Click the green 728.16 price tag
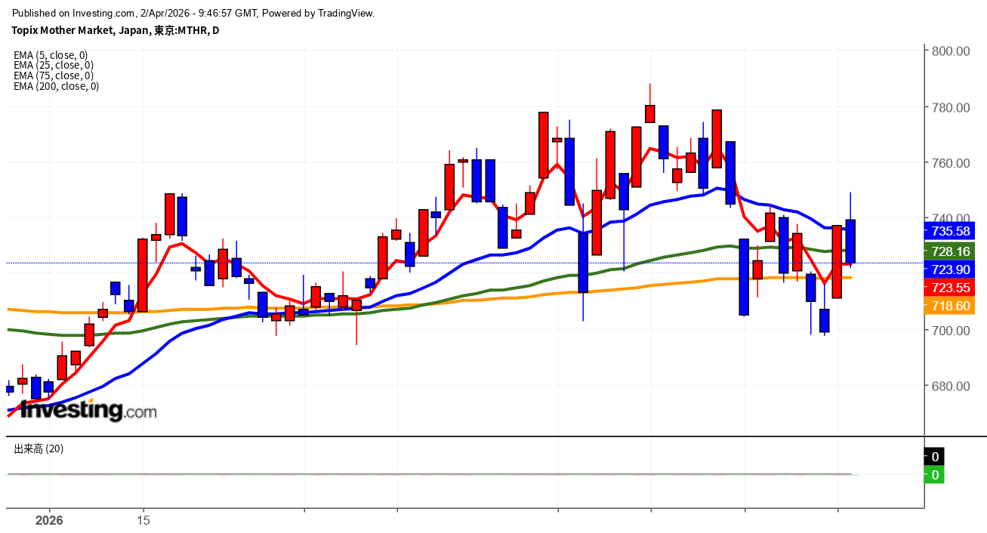The image size is (987, 533). (950, 251)
